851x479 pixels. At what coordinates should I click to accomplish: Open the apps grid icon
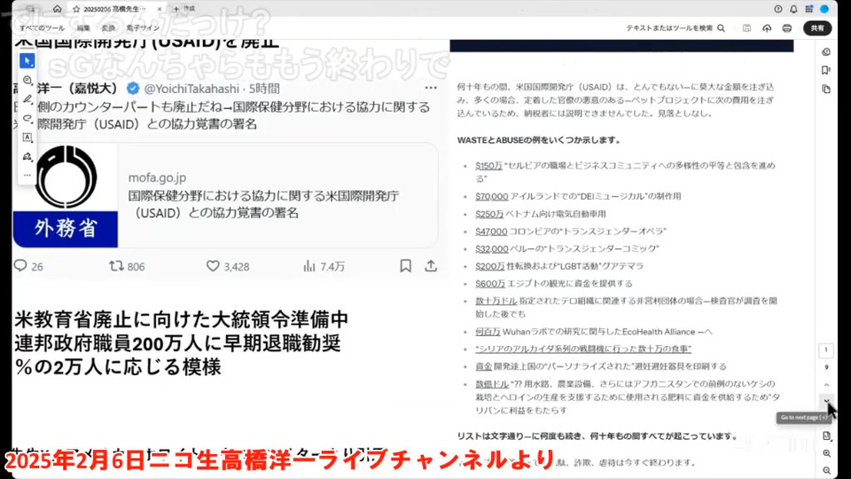808,9
